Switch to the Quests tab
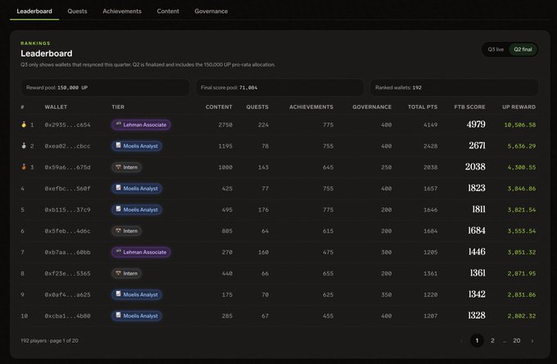Viewport: 557px width, 364px height. pyautogui.click(x=77, y=11)
